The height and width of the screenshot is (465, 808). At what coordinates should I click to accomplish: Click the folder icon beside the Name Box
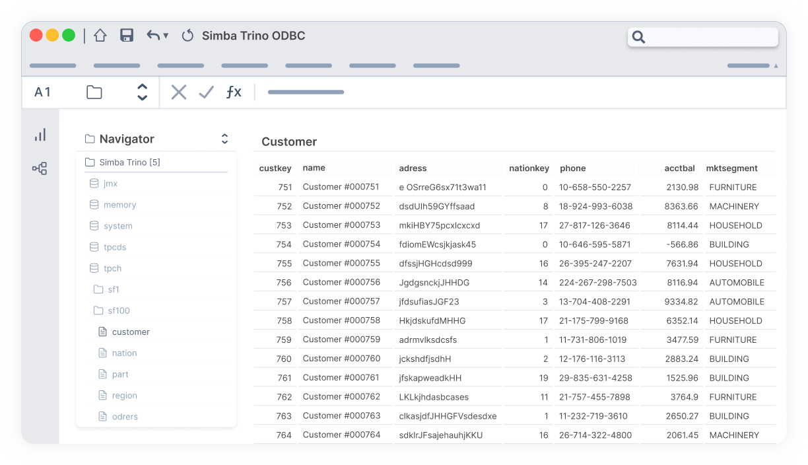point(94,92)
